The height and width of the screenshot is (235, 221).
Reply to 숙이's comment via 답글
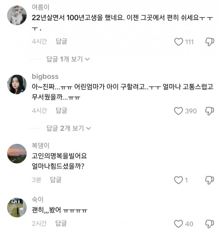point(62,223)
